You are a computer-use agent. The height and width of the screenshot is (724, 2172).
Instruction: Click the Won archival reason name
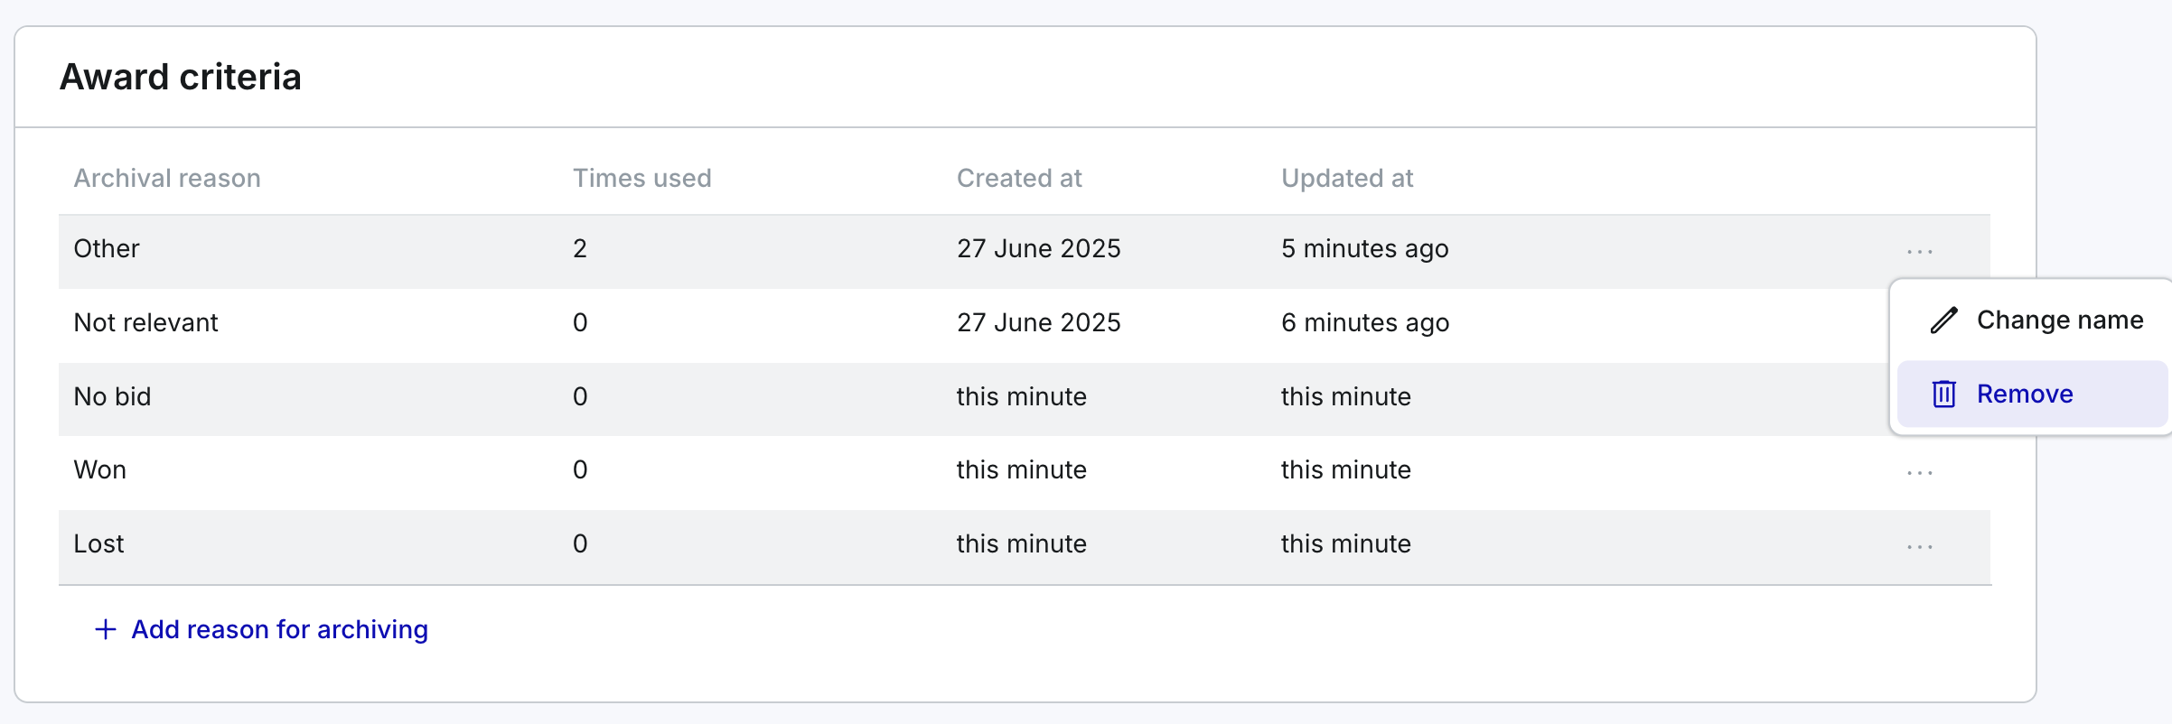pyautogui.click(x=100, y=470)
